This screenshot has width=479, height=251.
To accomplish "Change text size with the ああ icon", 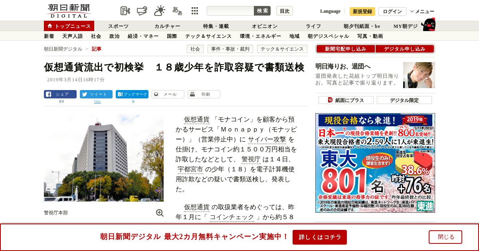I will pyautogui.click(x=177, y=11).
